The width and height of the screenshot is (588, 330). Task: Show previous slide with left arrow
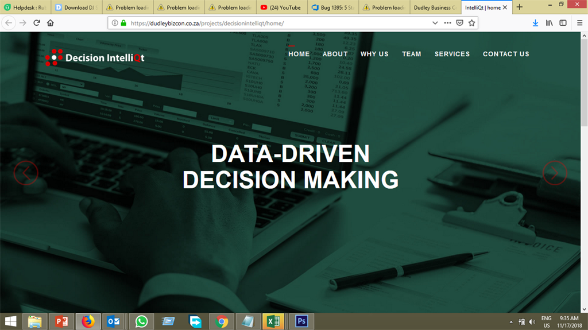coord(26,173)
